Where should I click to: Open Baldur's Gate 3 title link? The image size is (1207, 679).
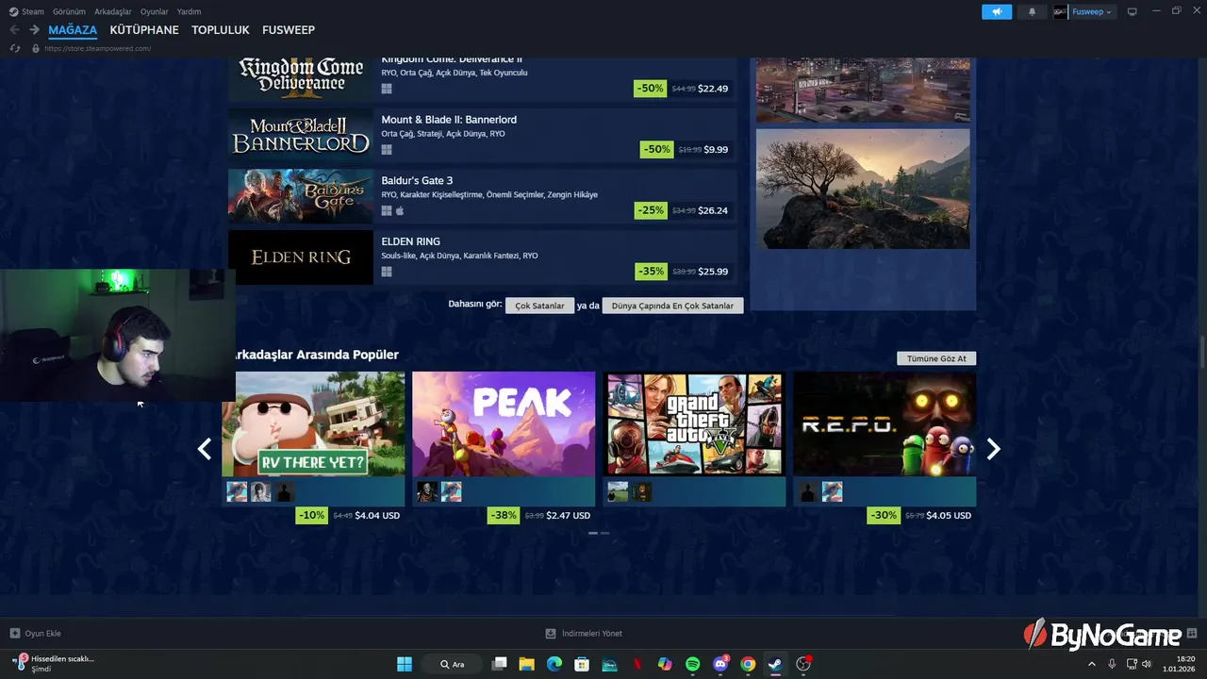(417, 180)
